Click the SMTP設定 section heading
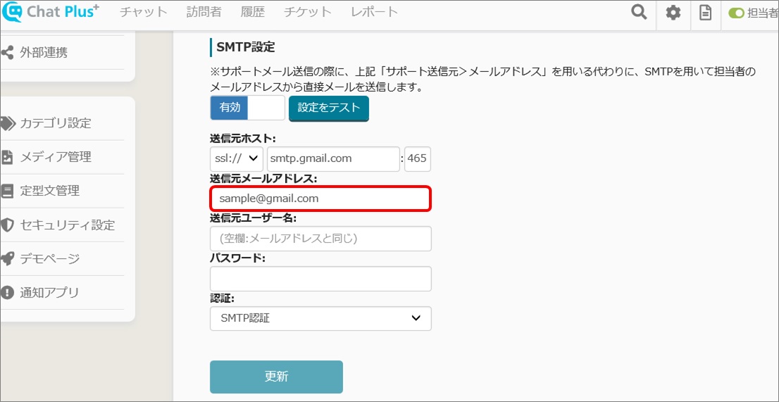Screen dimensions: 779x402 point(245,48)
